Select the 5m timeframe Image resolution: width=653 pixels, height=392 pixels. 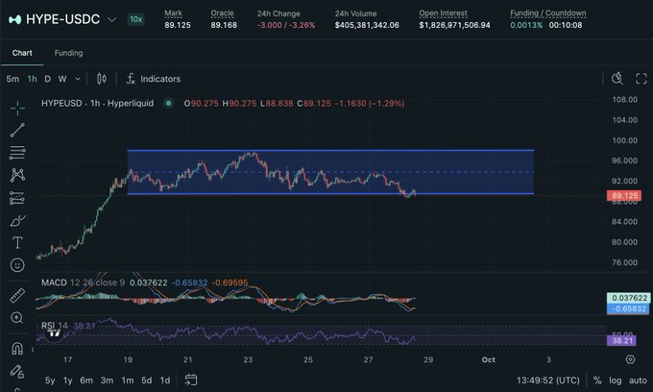coord(12,79)
